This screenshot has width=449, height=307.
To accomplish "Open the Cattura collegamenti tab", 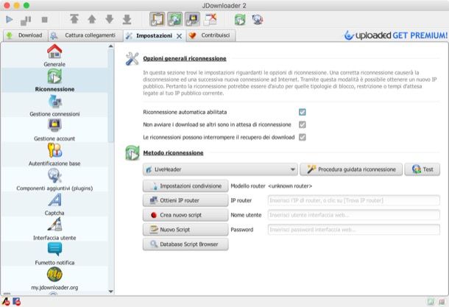I will [x=85, y=35].
